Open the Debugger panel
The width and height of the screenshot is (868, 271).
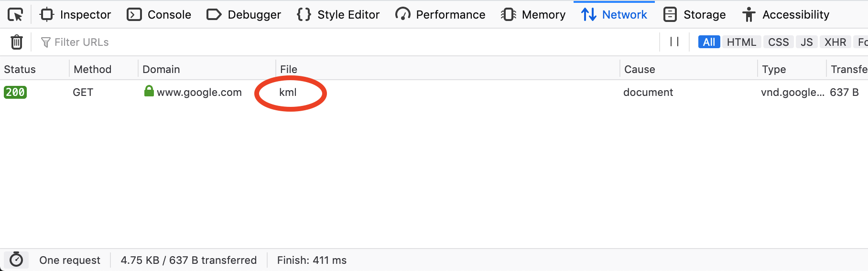(244, 15)
